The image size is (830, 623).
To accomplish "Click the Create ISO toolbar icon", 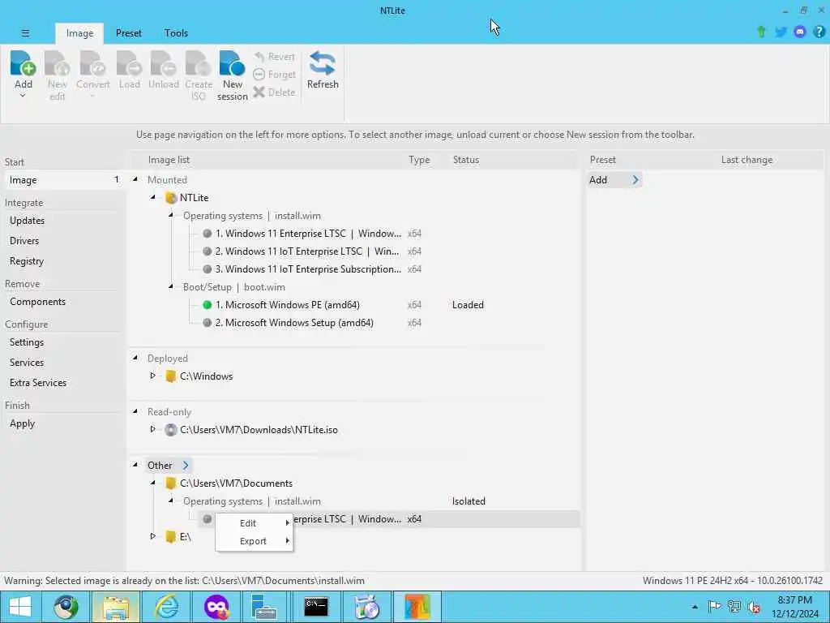I will coord(199,63).
